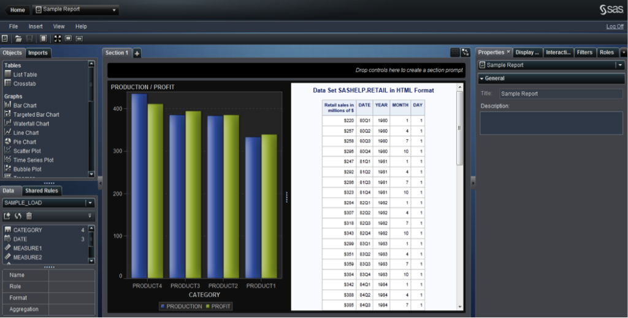628x318 pixels.
Task: Select the MEASURE2 data item
Action: click(45, 257)
